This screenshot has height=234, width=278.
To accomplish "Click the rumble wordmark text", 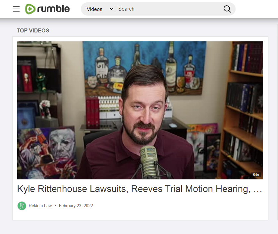I will [53, 9].
